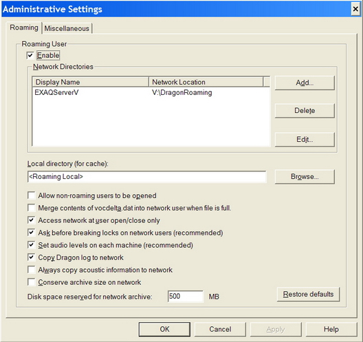This screenshot has width=363, height=342.
Task: Click the Restore defaults button
Action: [x=308, y=295]
